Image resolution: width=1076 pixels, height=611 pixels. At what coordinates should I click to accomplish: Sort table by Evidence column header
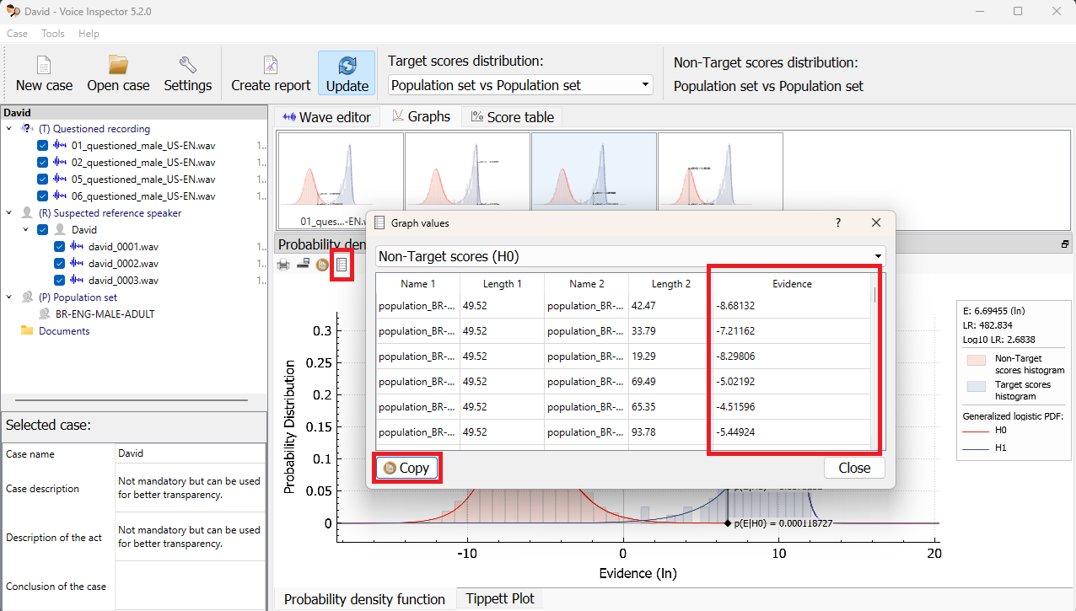[792, 284]
